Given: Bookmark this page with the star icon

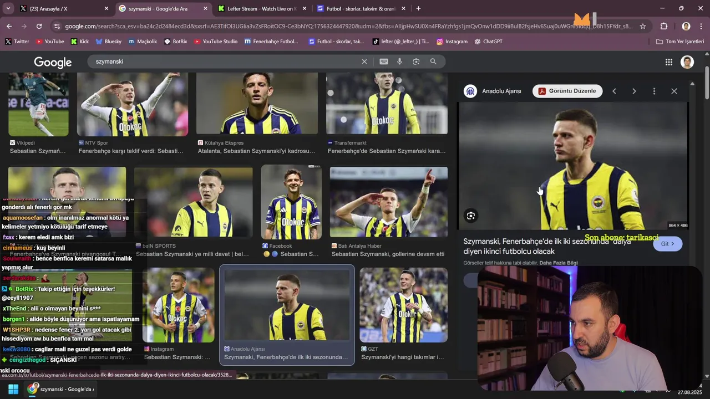Looking at the screenshot, I should (643, 26).
